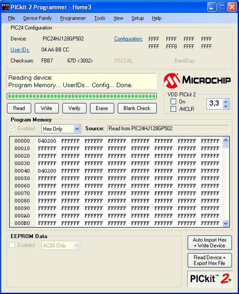Viewport: 239px width, 294px height.
Task: Click the User IDs link
Action: tap(20, 50)
